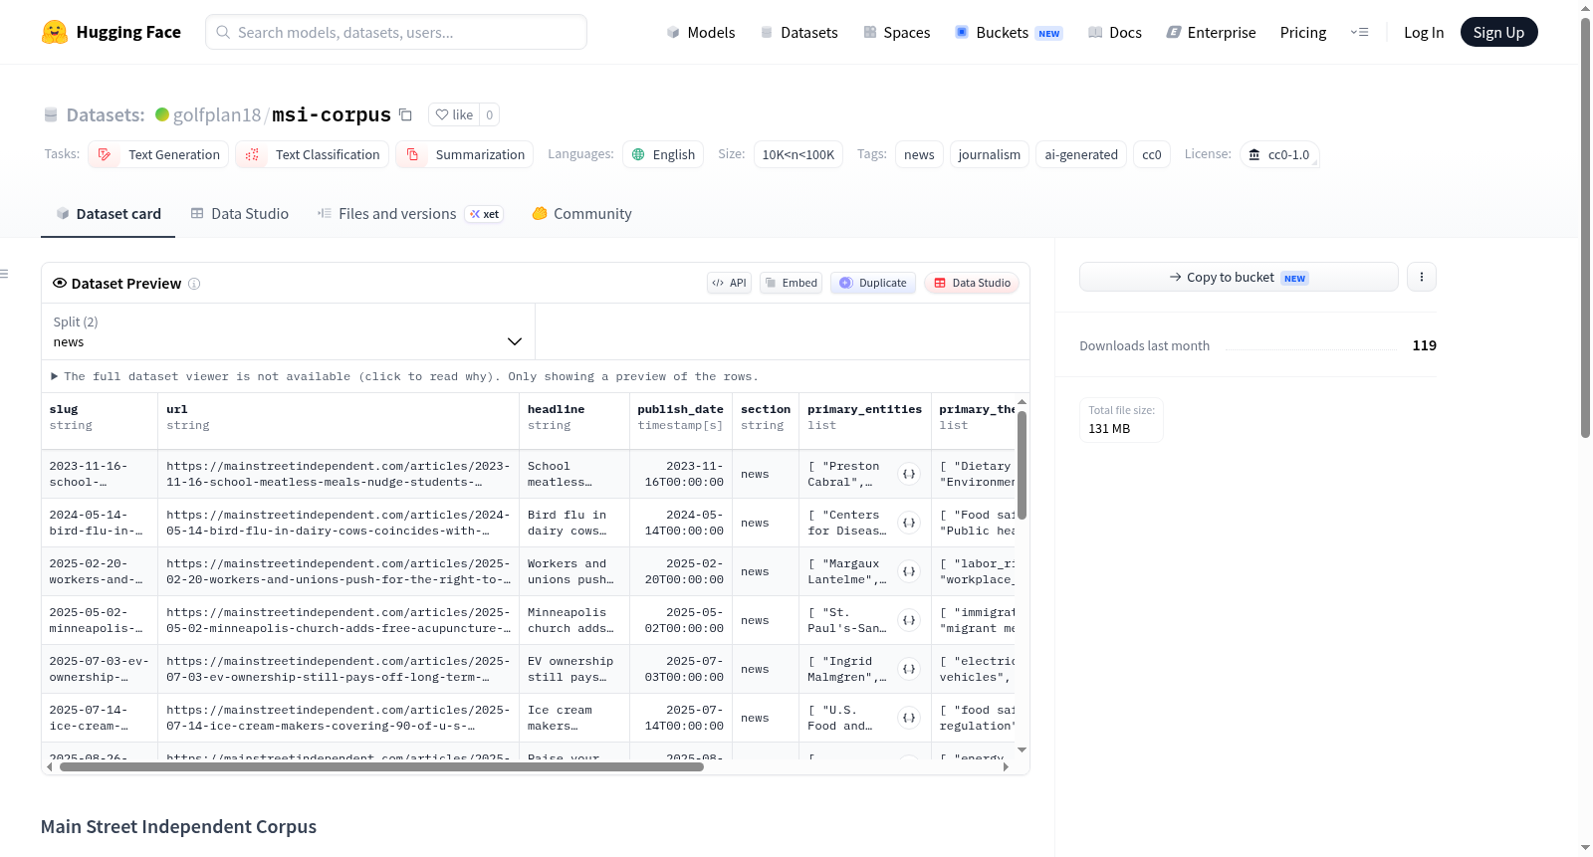Open the Spaces page
This screenshot has height=857, width=1593.
pos(896,32)
